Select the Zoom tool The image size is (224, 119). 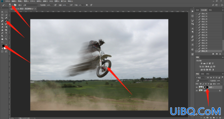point(6,39)
